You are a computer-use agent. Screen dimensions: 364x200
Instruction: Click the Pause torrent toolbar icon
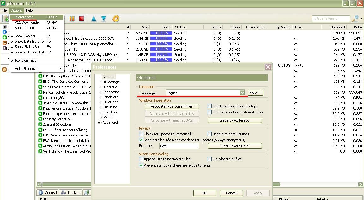point(72,19)
